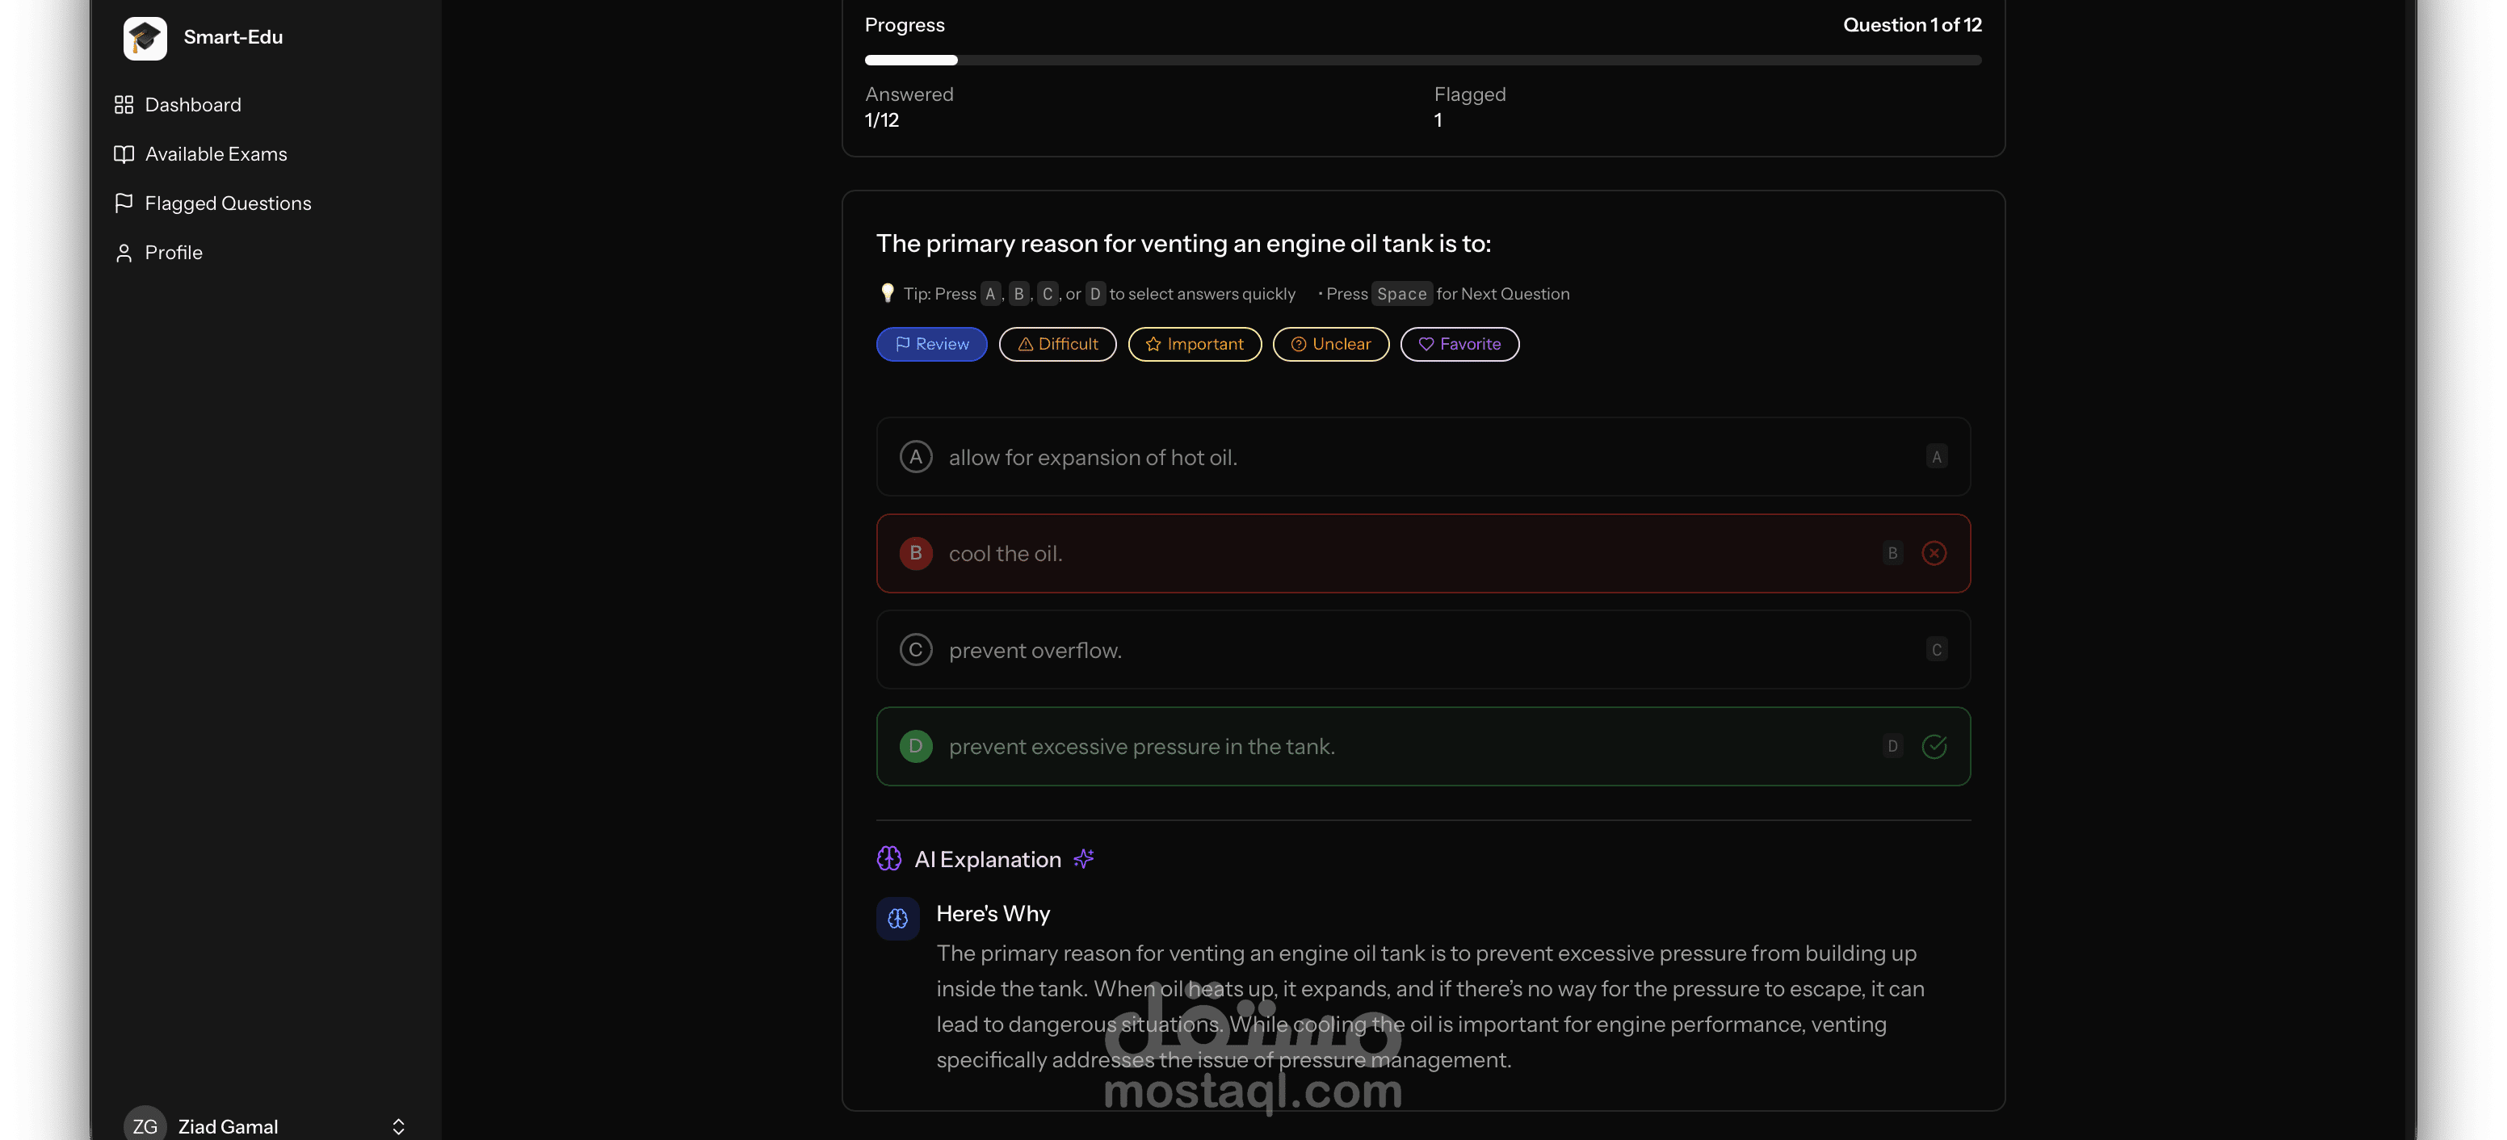Click the red X icon on answer B
The width and height of the screenshot is (2507, 1140).
(1934, 554)
